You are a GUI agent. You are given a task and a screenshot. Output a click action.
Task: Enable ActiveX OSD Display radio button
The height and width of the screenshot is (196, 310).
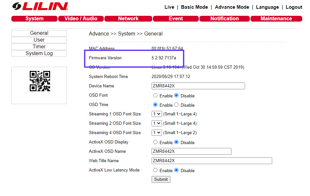[155, 142]
